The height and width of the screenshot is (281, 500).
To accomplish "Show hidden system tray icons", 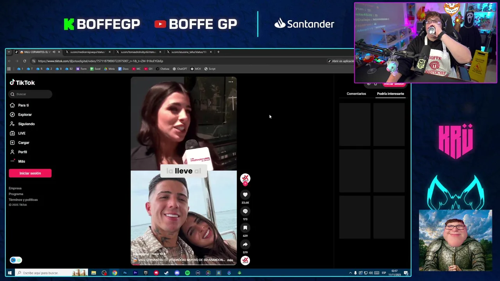I will tap(350, 273).
